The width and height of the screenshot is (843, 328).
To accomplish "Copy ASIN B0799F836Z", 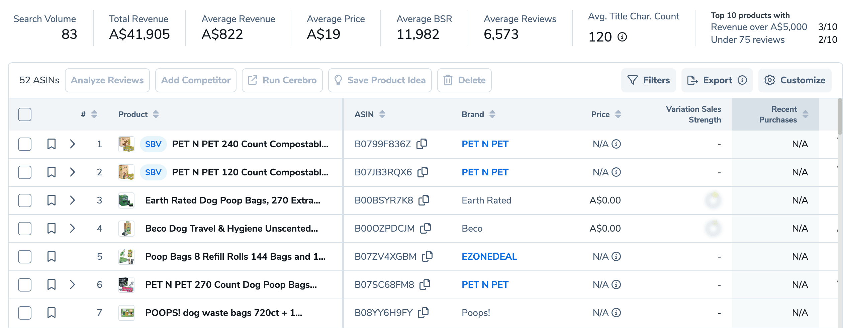I will [422, 144].
